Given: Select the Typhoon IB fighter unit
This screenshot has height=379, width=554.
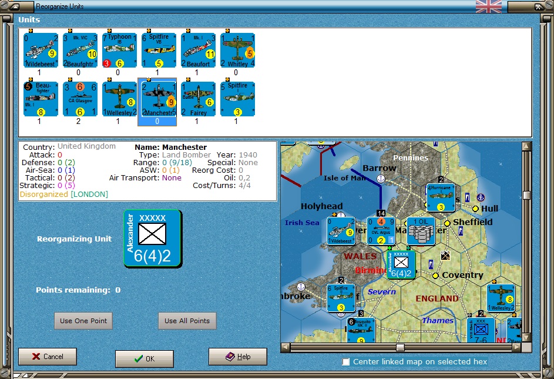Looking at the screenshot, I should pos(119,50).
